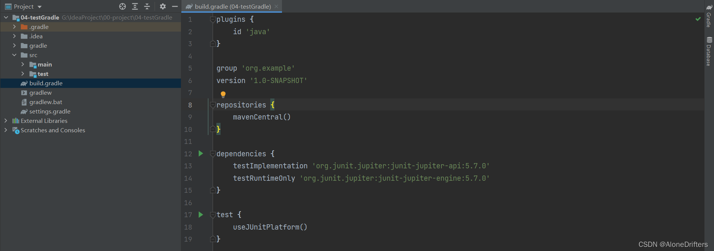The image size is (714, 251).
Task: Click the orange .gradle folder icon
Action: click(24, 27)
